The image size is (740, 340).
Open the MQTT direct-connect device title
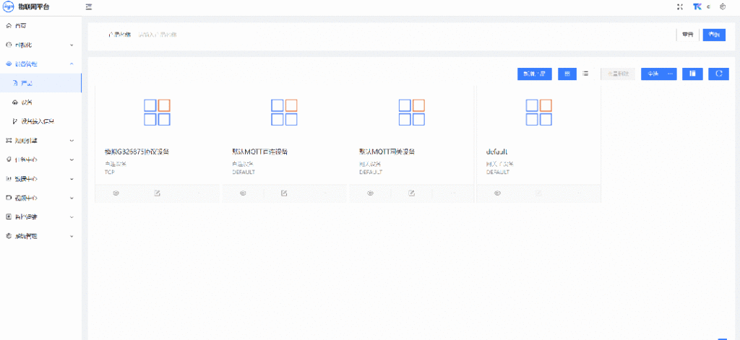point(259,152)
